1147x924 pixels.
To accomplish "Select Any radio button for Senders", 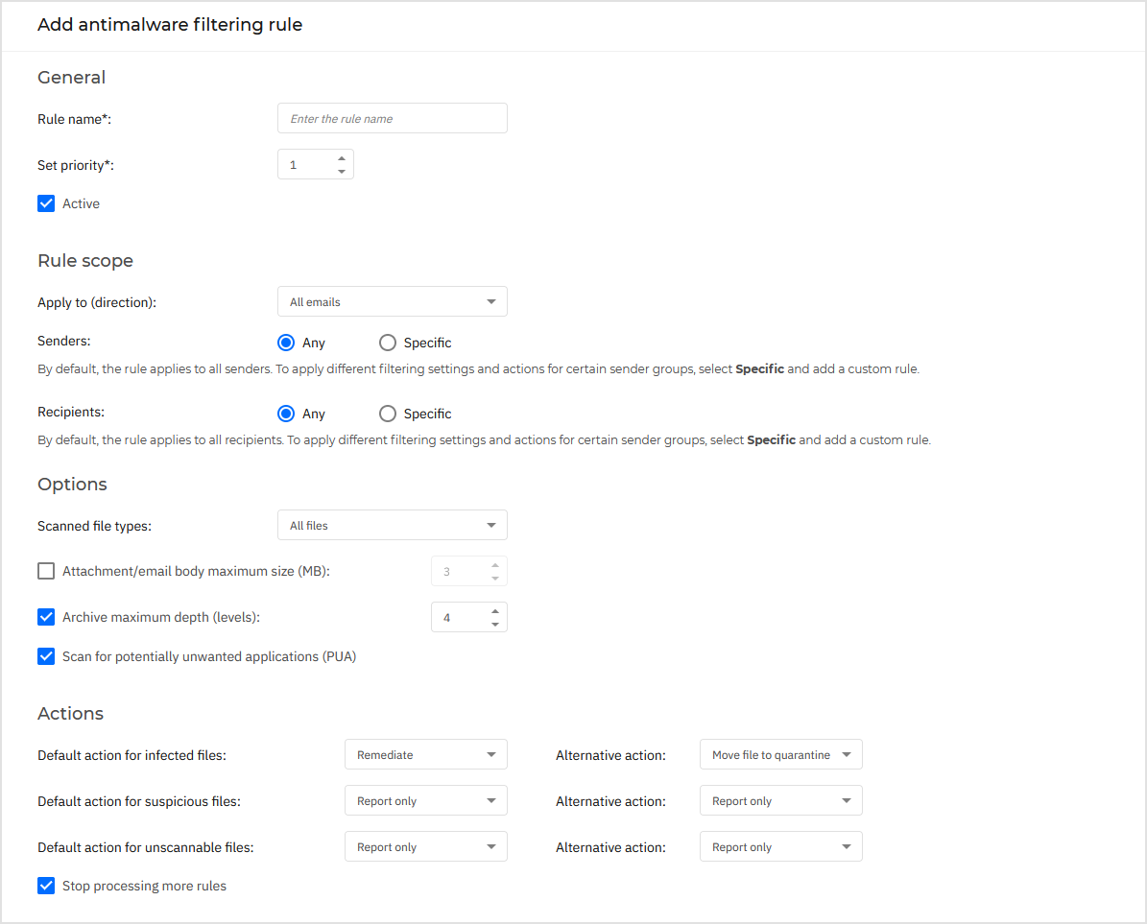I will click(x=286, y=342).
